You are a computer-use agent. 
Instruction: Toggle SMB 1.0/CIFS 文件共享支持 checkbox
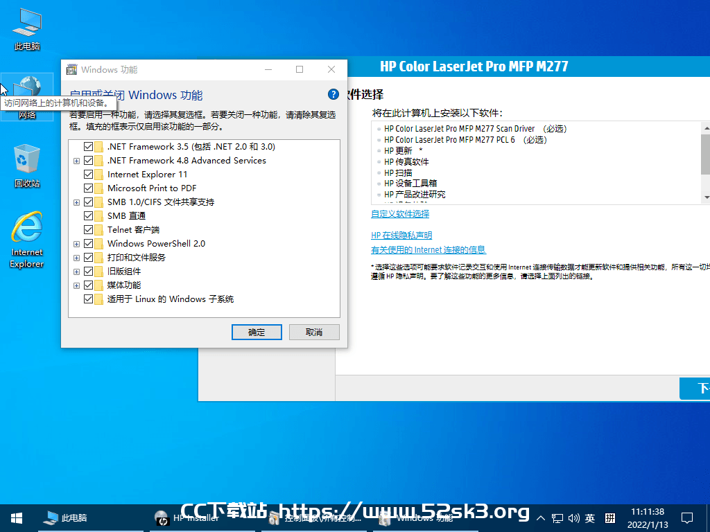(88, 202)
